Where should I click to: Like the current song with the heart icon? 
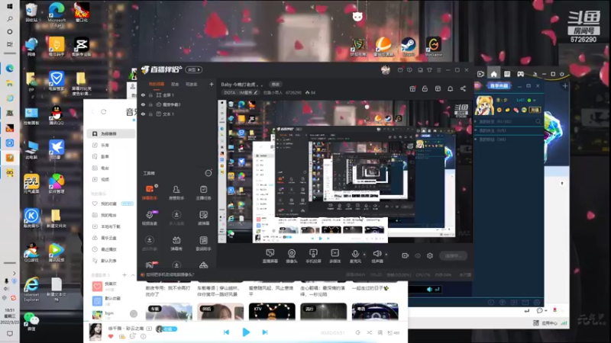click(111, 336)
